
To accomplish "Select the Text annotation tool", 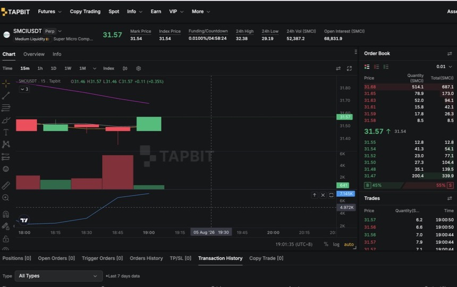I will [x=6, y=132].
